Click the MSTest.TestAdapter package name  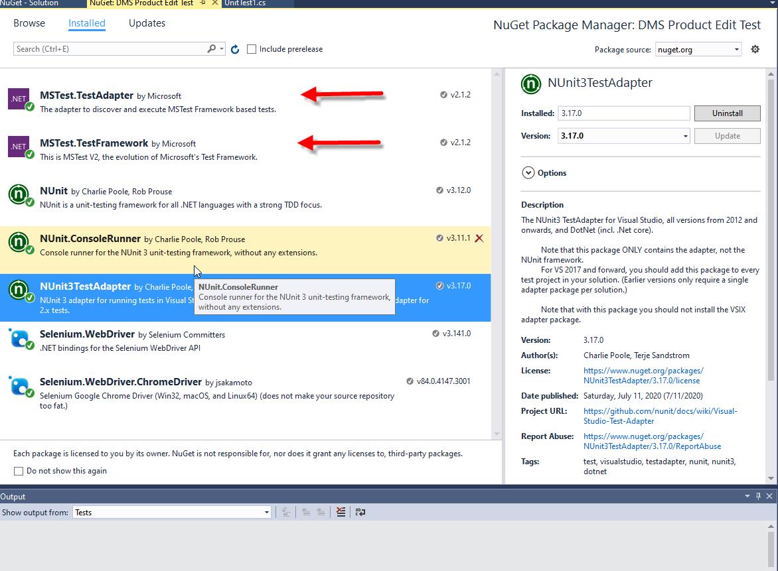[86, 95]
